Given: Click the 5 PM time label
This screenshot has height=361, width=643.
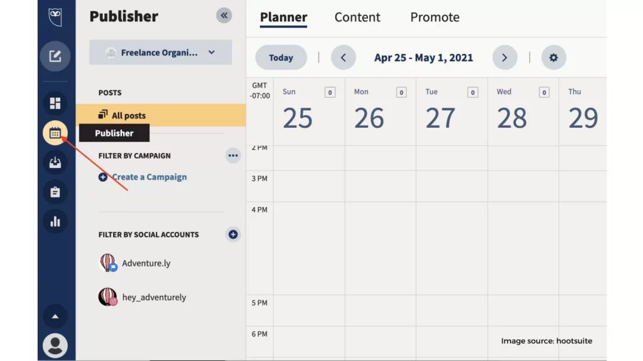Looking at the screenshot, I should 259,303.
